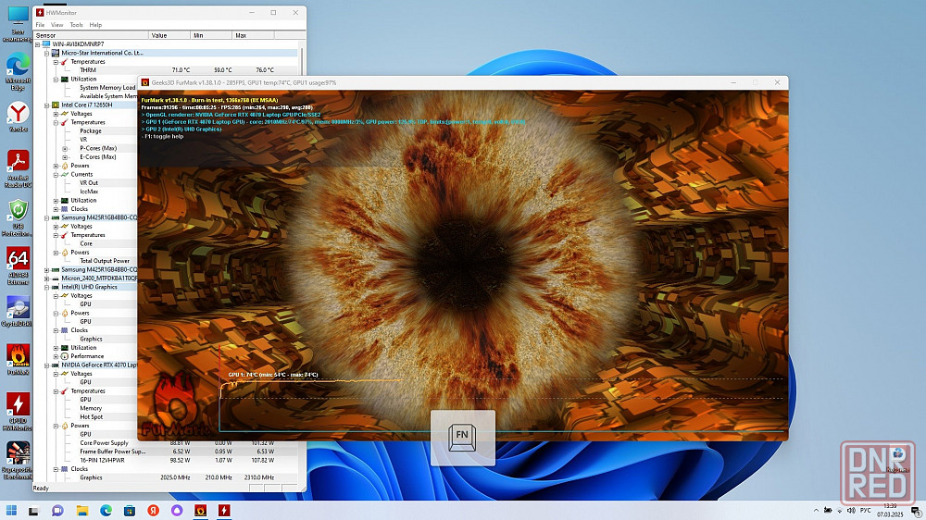Launch the AIDA64 Extreme desktop shortcut

pyautogui.click(x=18, y=266)
